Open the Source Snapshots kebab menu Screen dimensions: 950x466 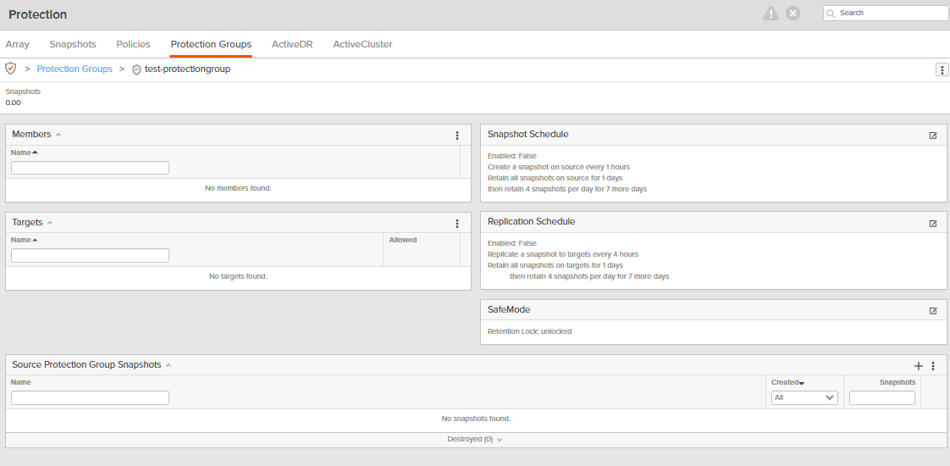click(933, 366)
